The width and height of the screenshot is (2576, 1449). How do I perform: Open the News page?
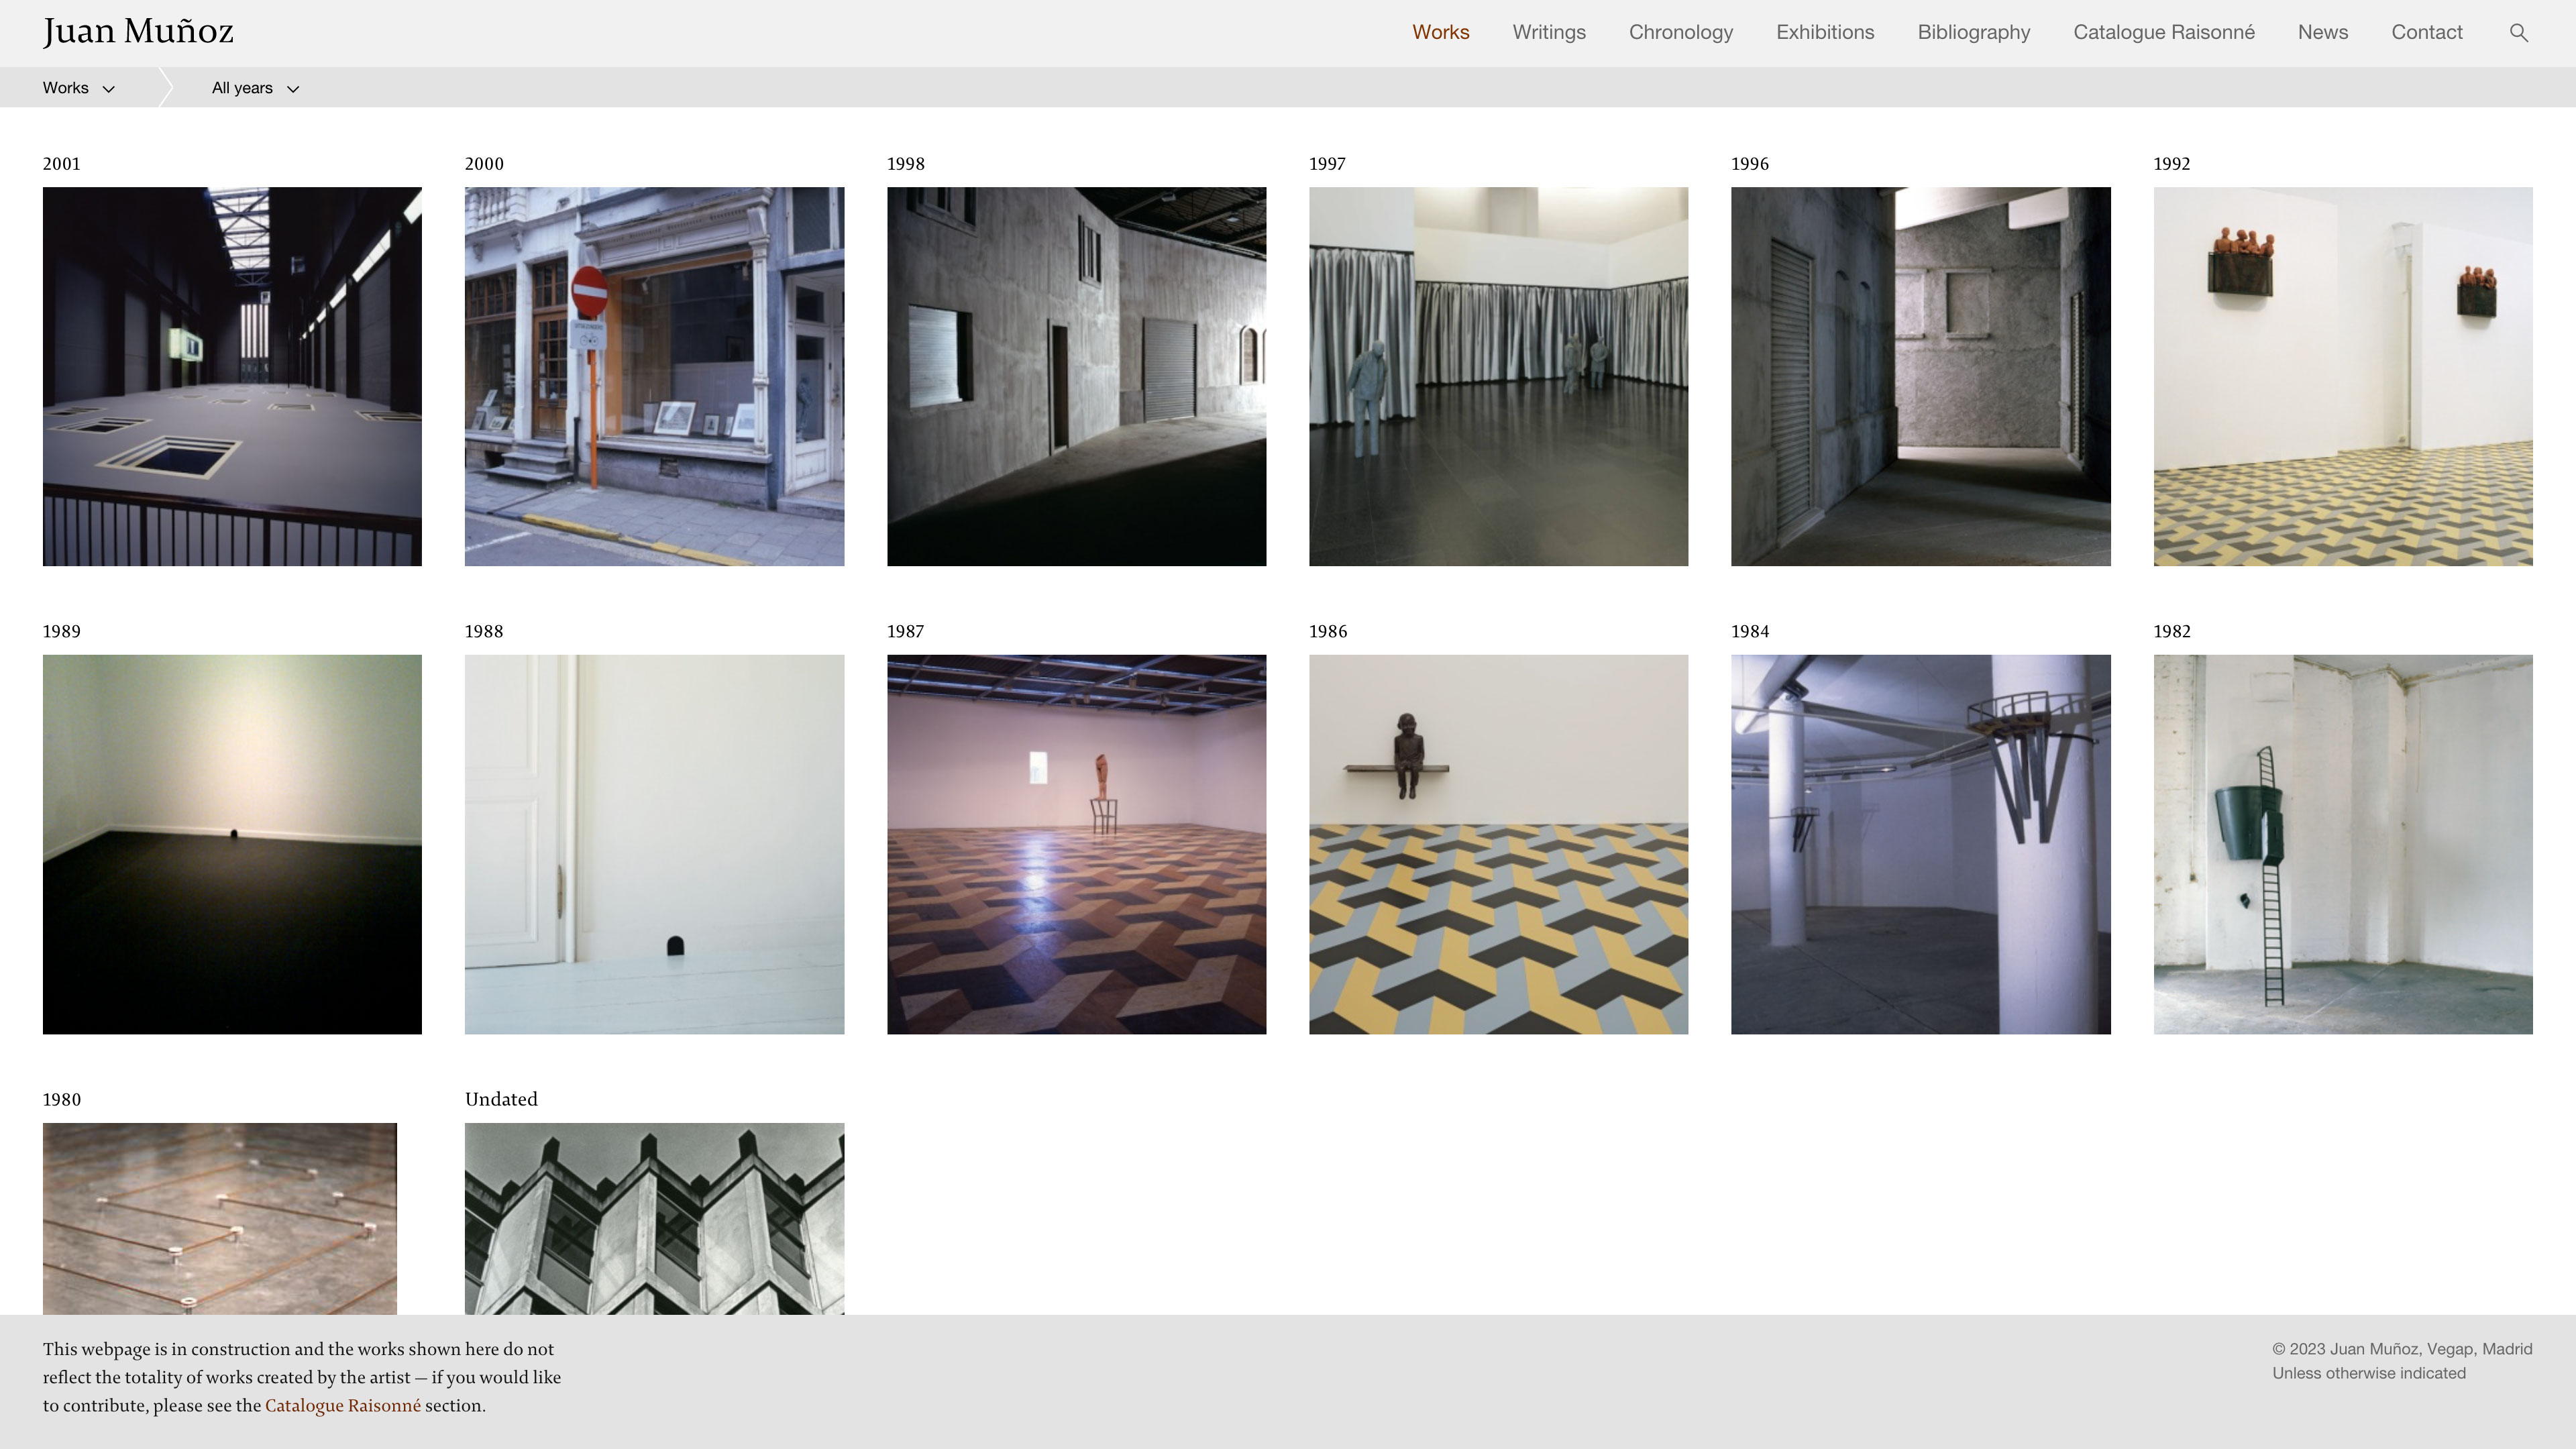(x=2322, y=32)
